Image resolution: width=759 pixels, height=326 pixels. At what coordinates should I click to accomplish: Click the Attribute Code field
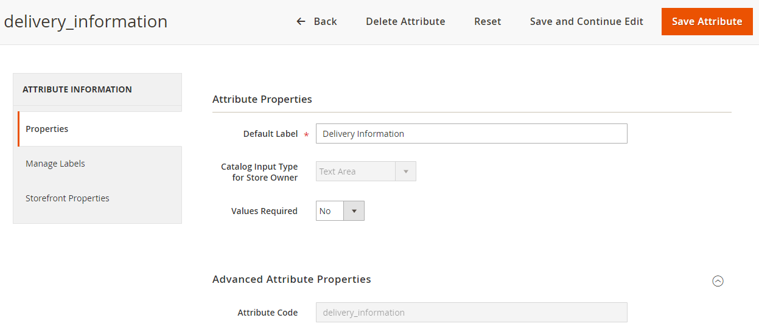pyautogui.click(x=471, y=313)
